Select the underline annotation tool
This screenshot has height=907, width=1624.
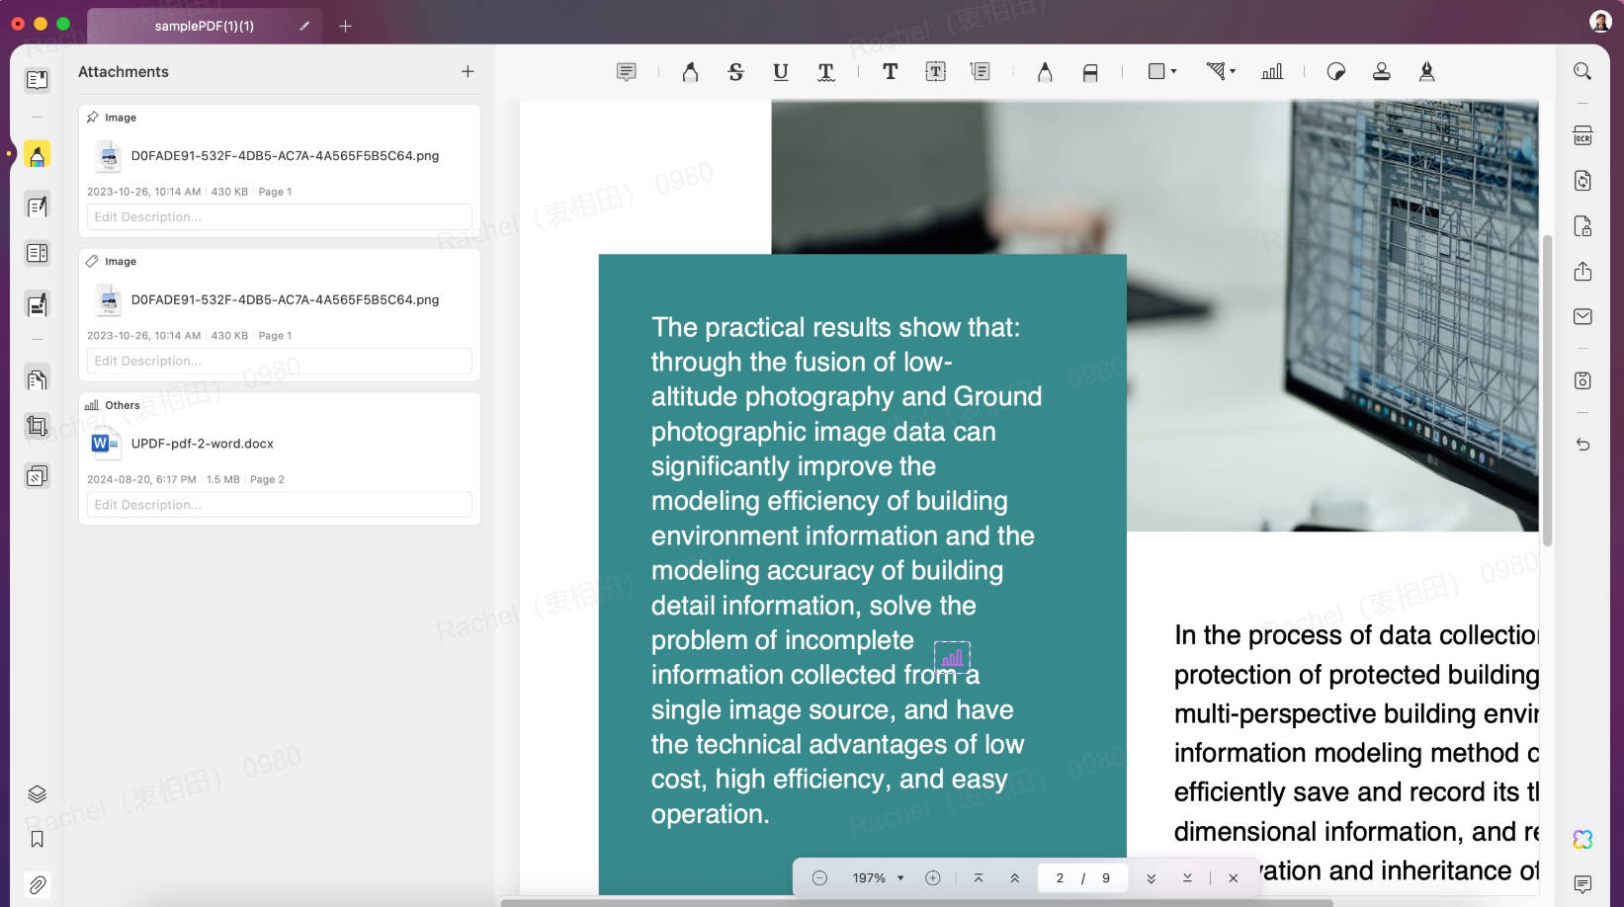tap(781, 72)
